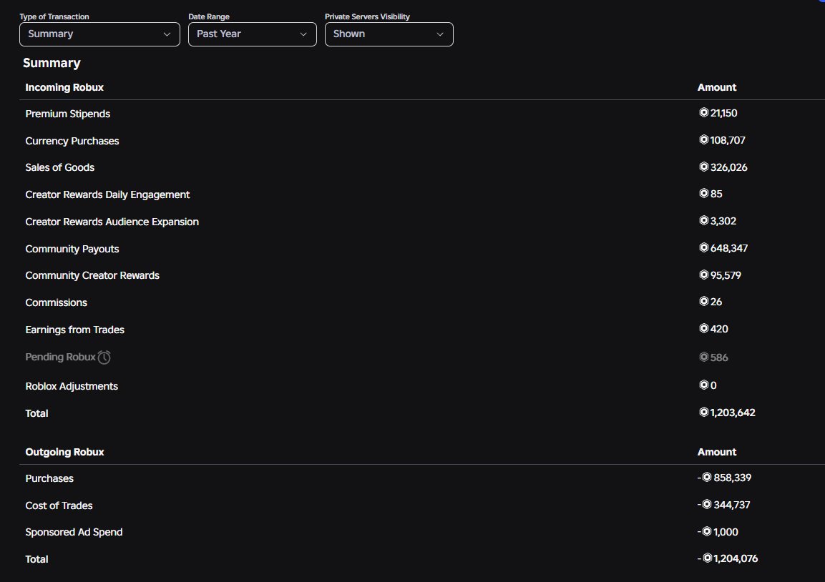The height and width of the screenshot is (582, 825).
Task: Click the Total label under Outgoing Robux
Action: click(36, 559)
